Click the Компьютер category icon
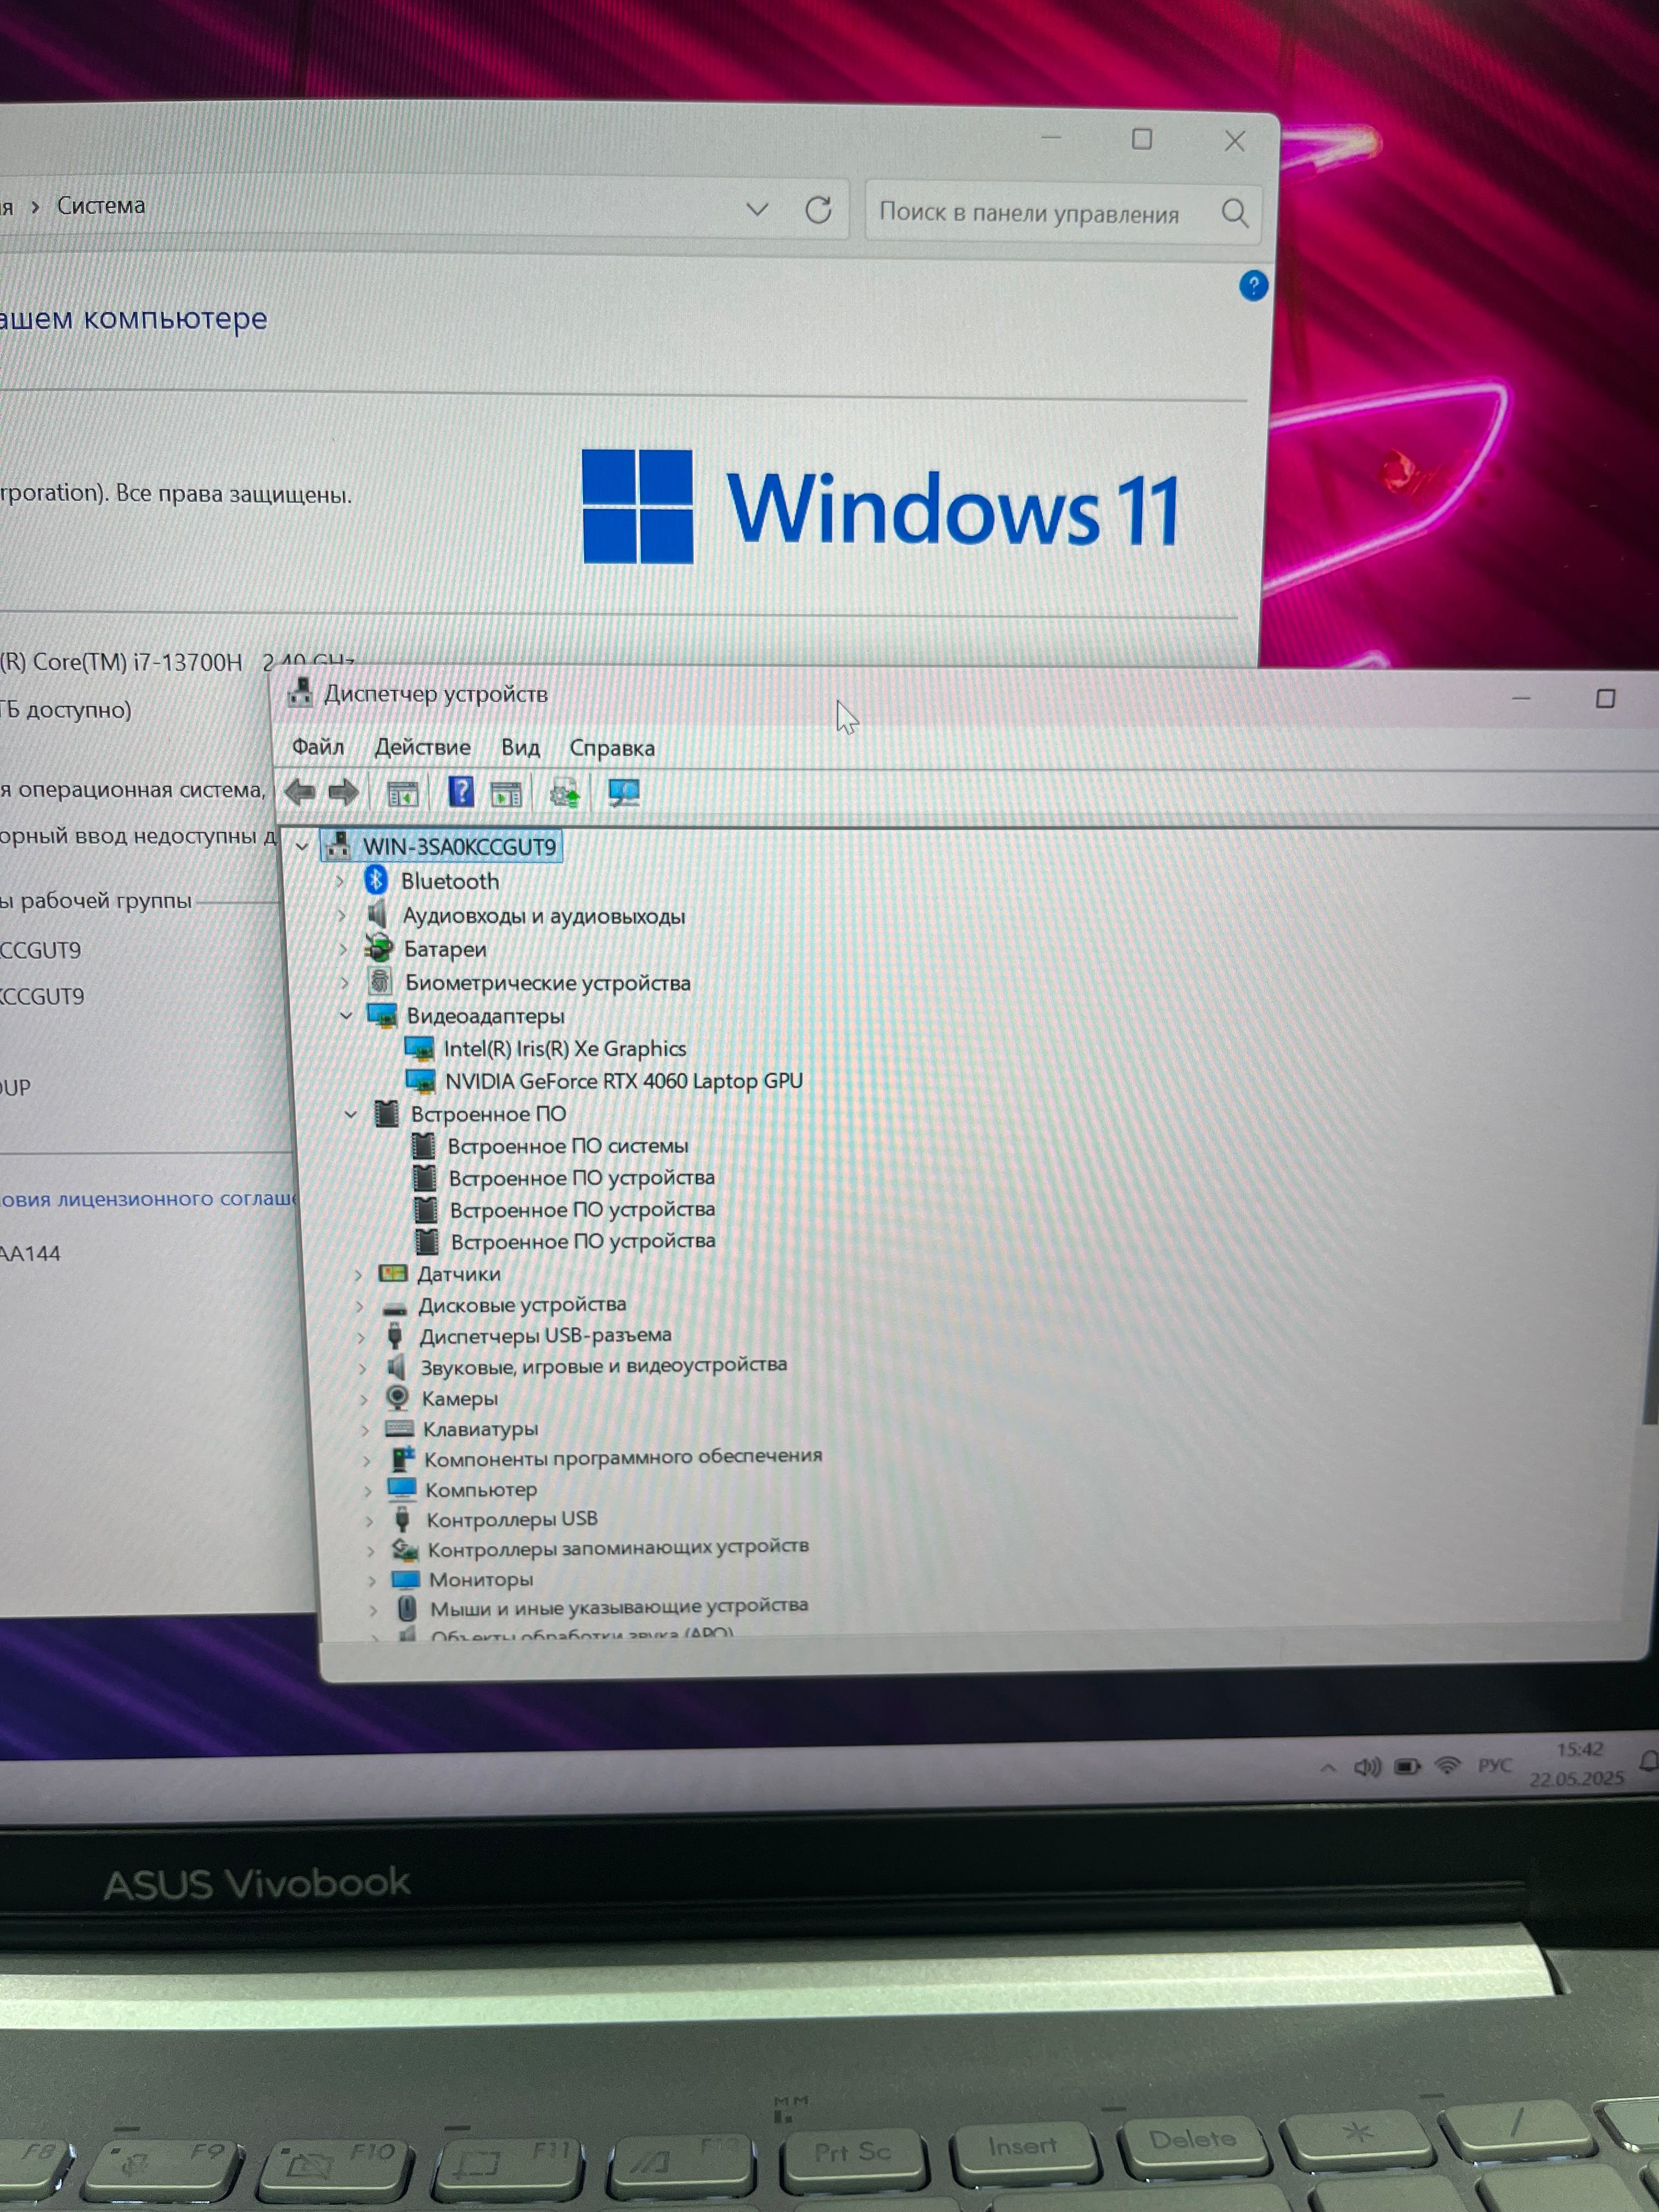The height and width of the screenshot is (2212, 1659). tap(402, 1489)
